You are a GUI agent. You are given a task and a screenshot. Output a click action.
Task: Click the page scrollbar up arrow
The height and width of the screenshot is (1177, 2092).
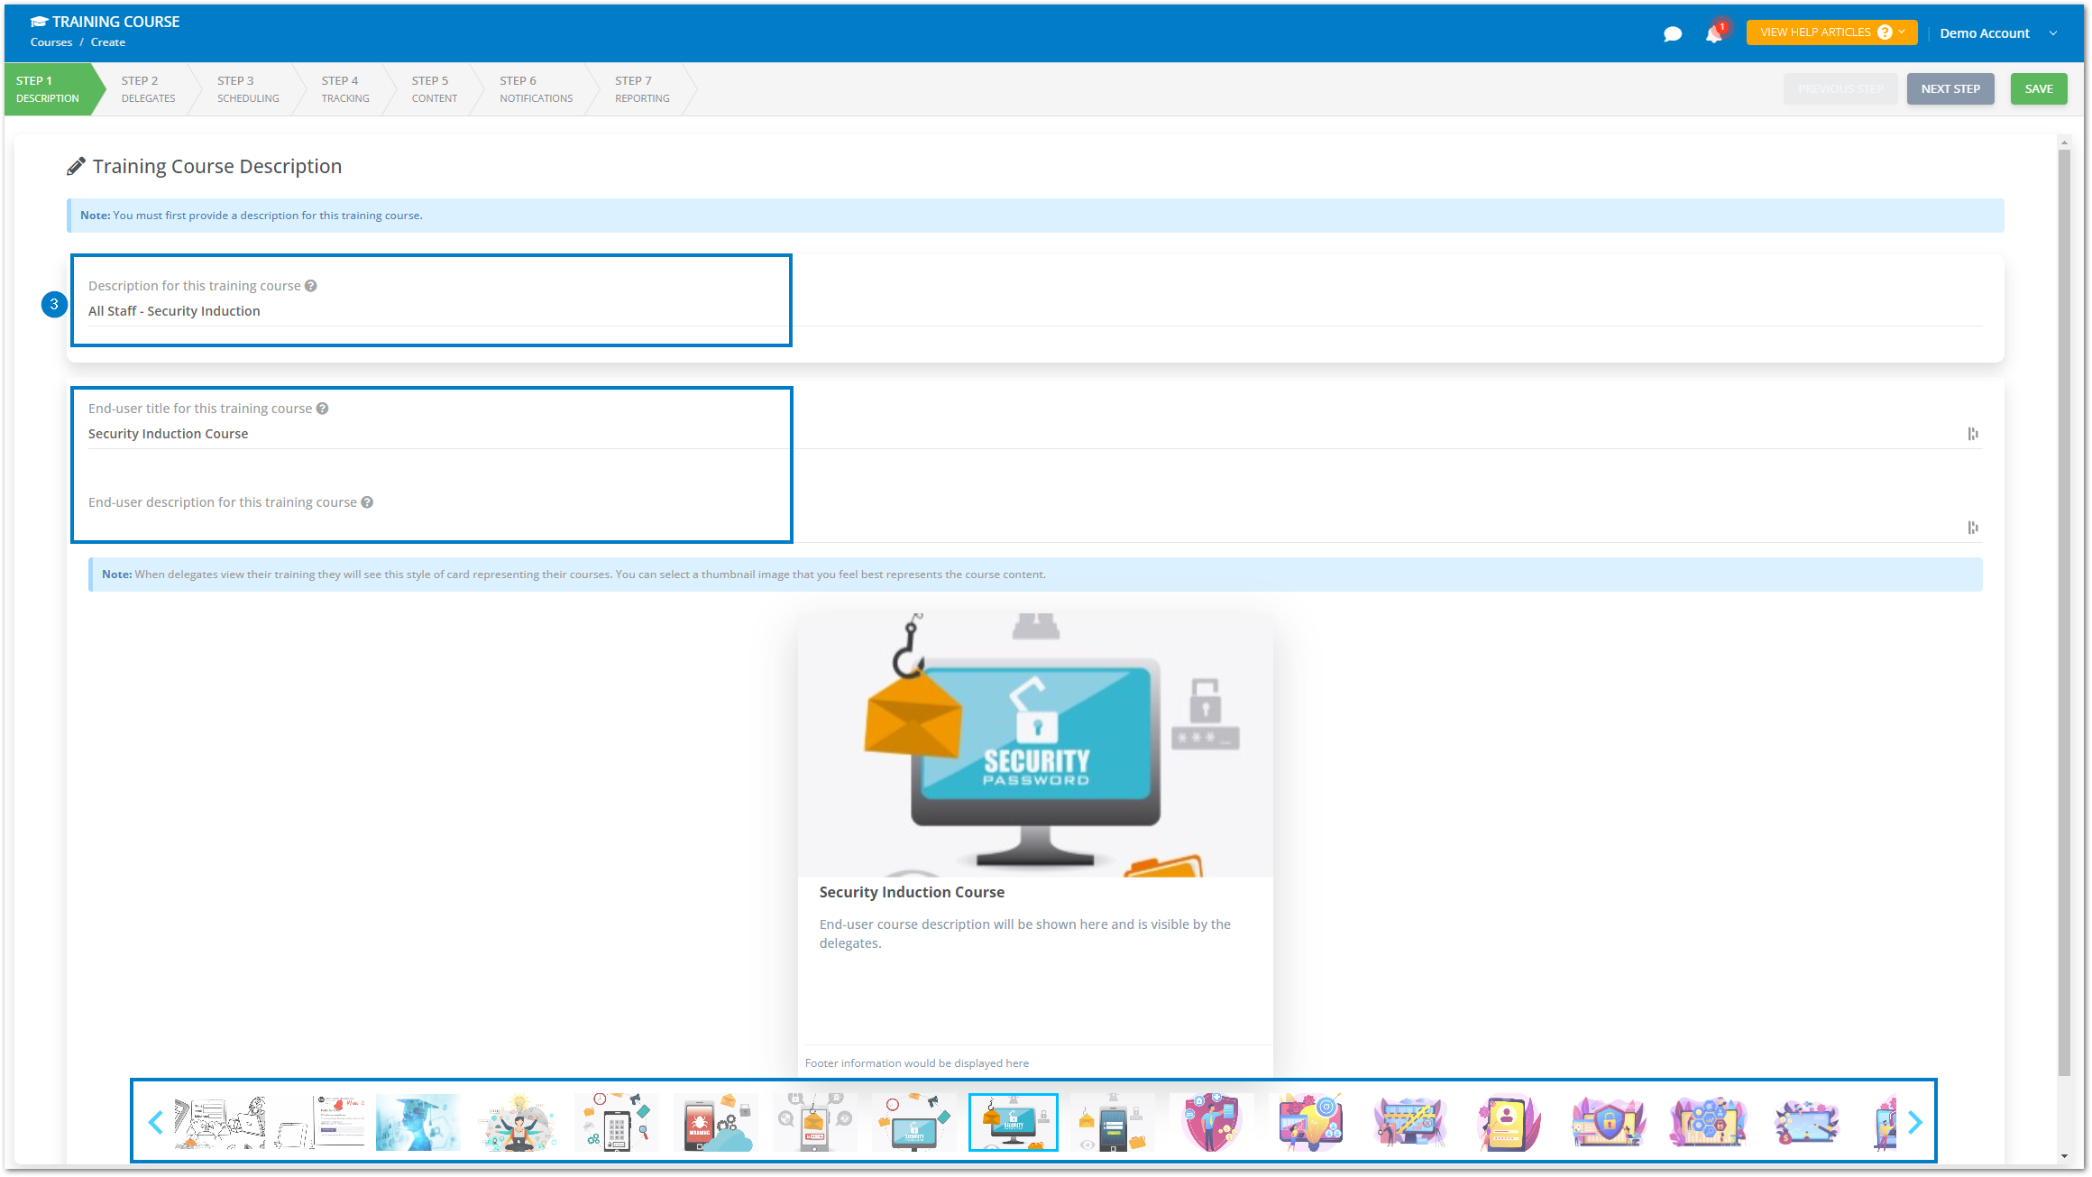point(2064,143)
